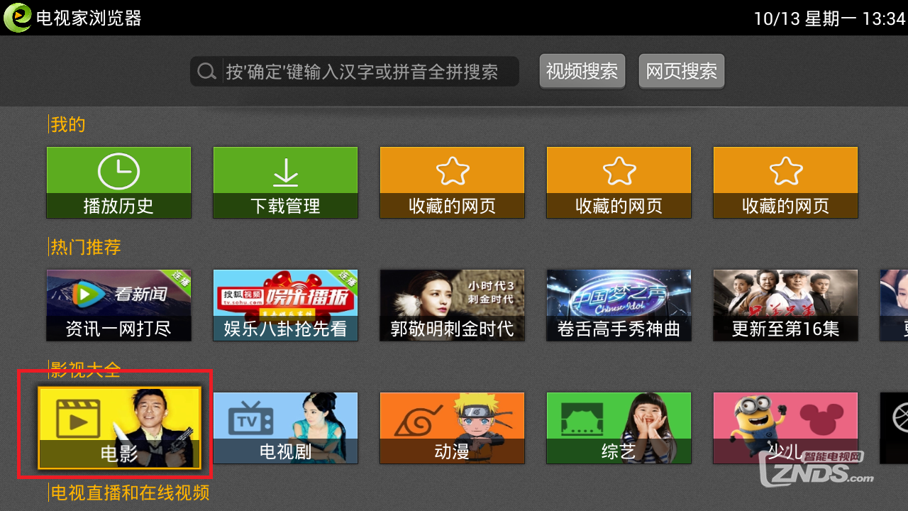Click the date and time display
This screenshot has width=908, height=511.
829,18
